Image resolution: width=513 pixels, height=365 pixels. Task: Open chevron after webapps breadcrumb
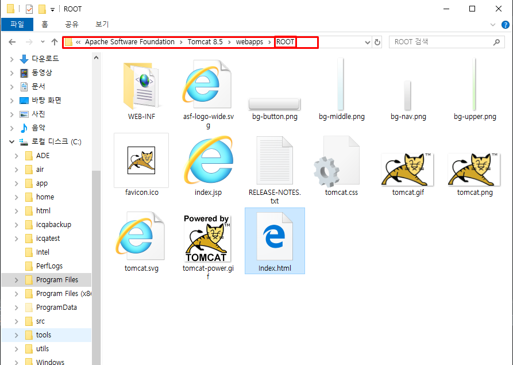pos(269,42)
